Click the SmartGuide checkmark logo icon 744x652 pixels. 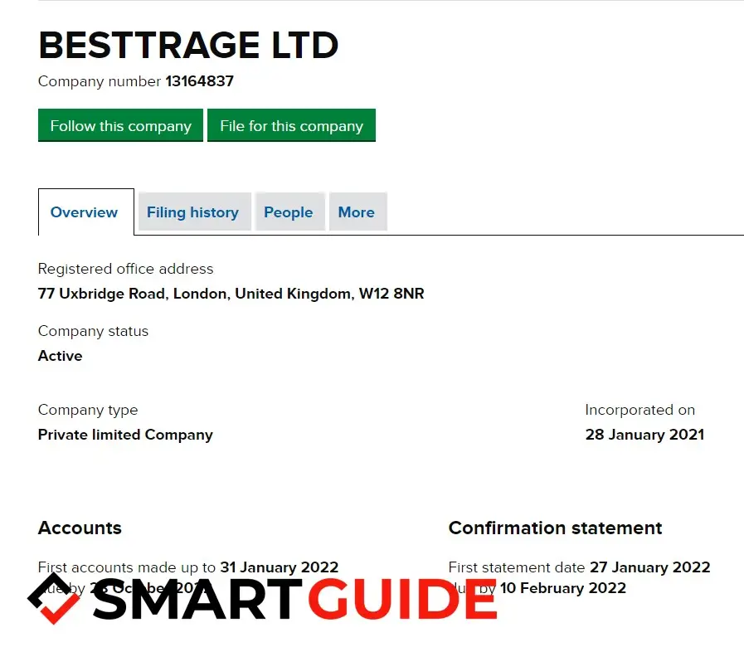(54, 597)
